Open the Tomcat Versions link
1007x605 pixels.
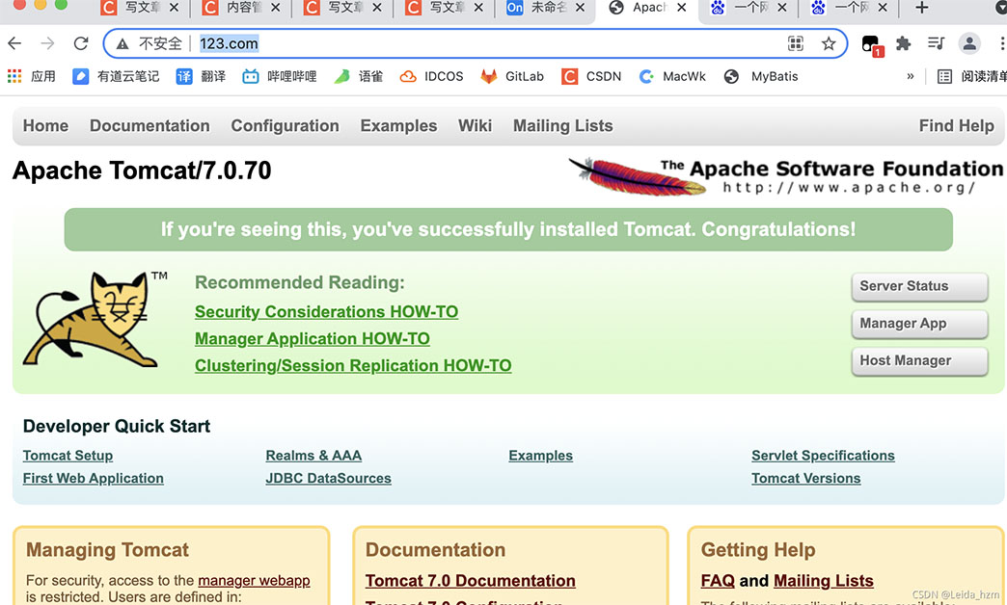(806, 479)
